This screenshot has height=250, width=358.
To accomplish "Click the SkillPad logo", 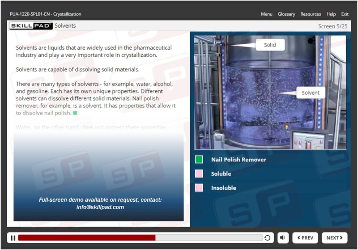I will (31, 26).
